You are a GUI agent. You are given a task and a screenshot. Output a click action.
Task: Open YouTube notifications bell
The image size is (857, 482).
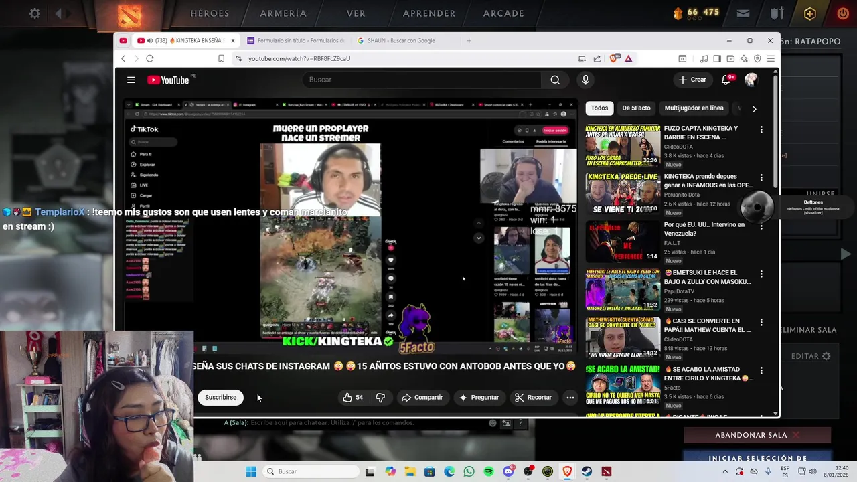(726, 80)
